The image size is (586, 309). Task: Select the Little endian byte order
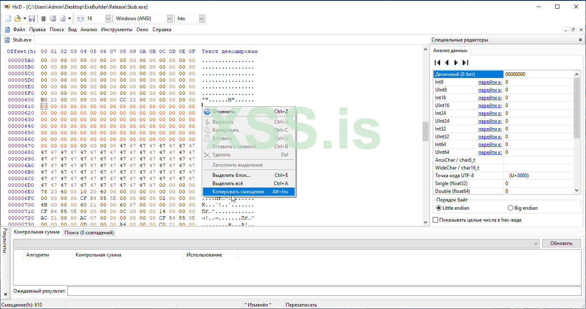[439, 208]
